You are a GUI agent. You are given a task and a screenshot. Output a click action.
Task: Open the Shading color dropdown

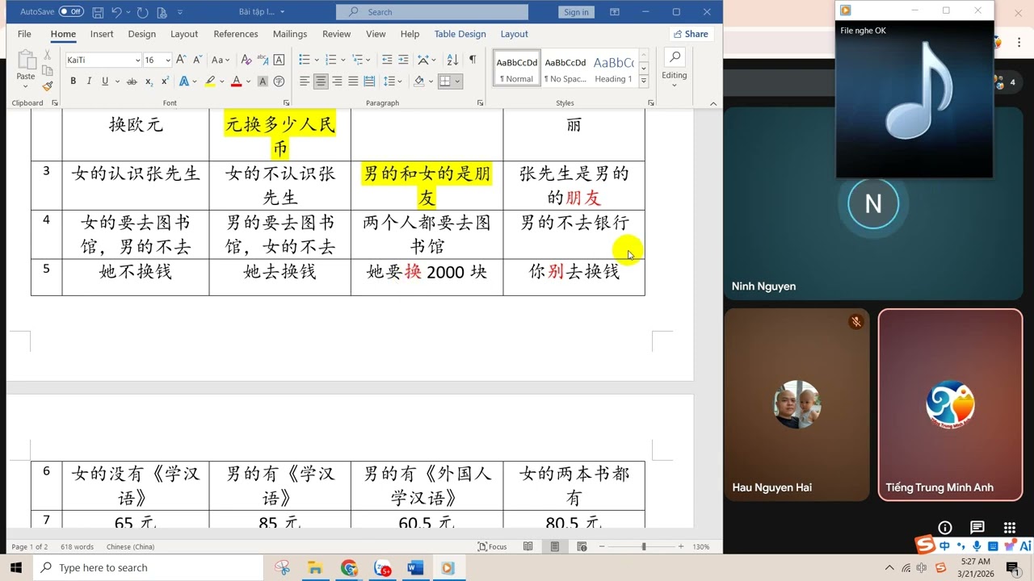(430, 81)
